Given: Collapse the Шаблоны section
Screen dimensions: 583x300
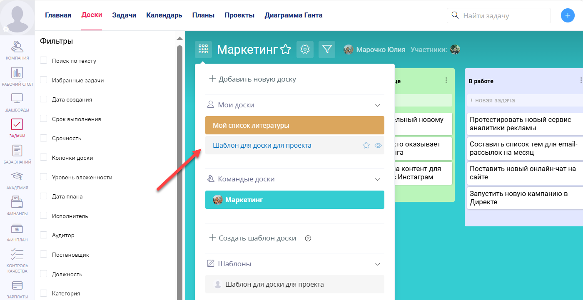Looking at the screenshot, I should pos(377,264).
